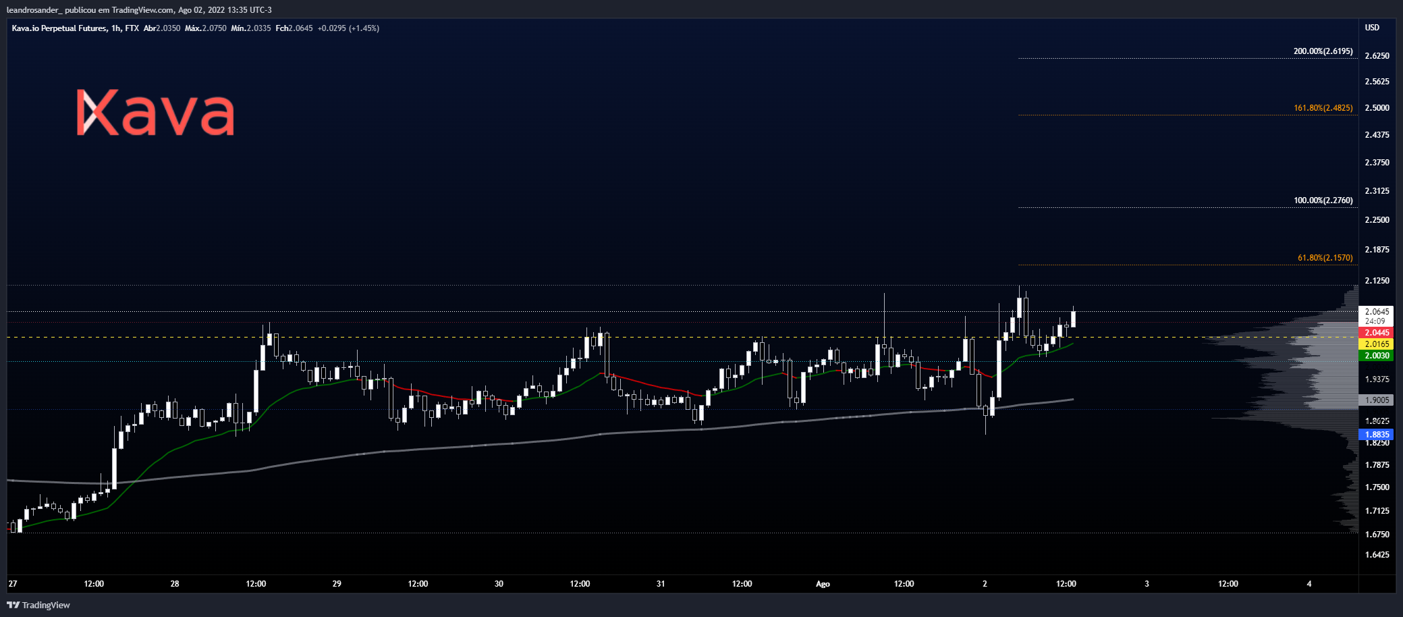The width and height of the screenshot is (1403, 617).
Task: Click the TradingView logo at bottom left
Action: click(38, 605)
